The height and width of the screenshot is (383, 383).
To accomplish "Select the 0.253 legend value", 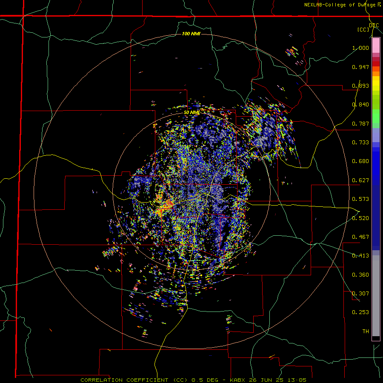I will tap(360, 312).
